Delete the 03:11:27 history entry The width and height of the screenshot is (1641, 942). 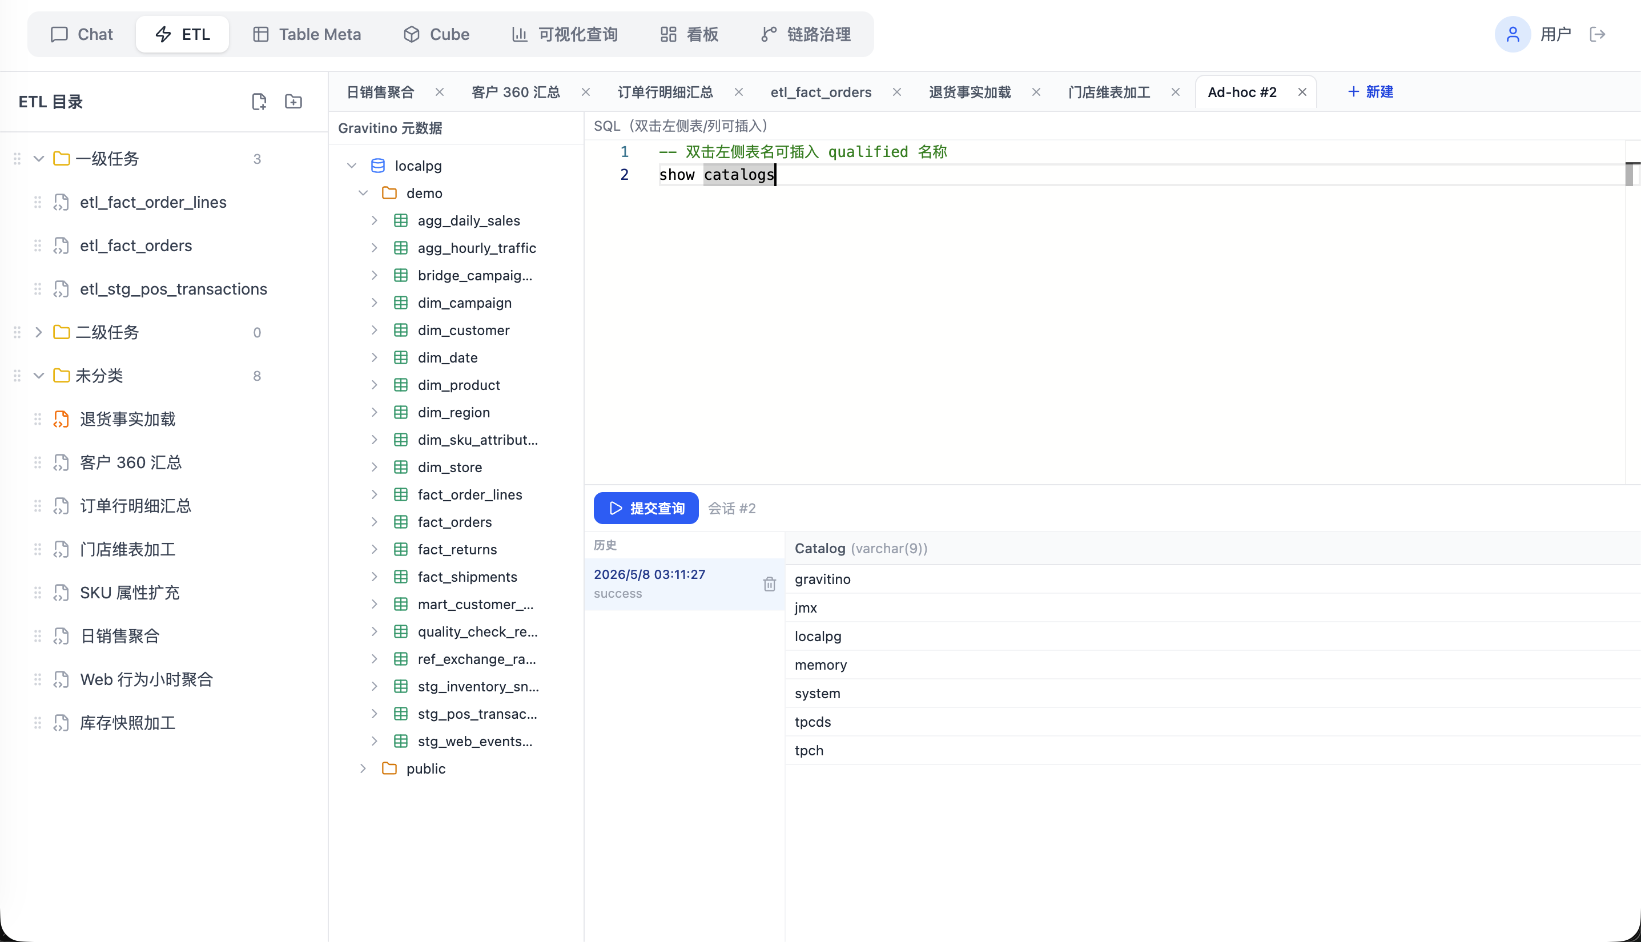pos(769,584)
